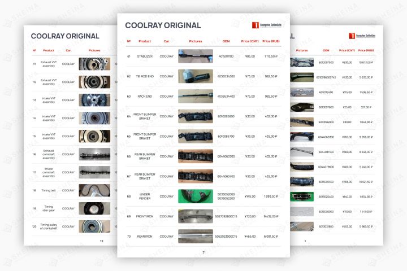Select the RACK END product name
Screen dimensions: 407x271
click(x=145, y=96)
